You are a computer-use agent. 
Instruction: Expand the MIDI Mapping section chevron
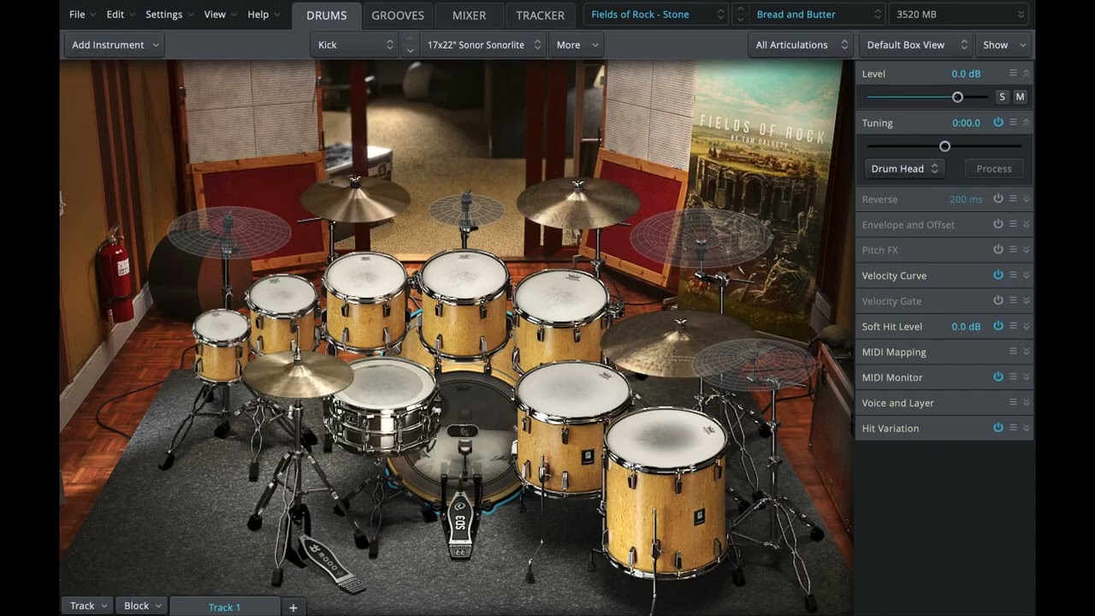1027,352
